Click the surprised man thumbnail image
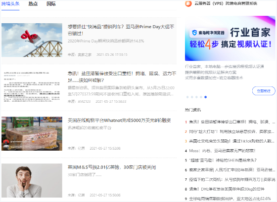The image size is (277, 202). pyautogui.click(x=32, y=180)
